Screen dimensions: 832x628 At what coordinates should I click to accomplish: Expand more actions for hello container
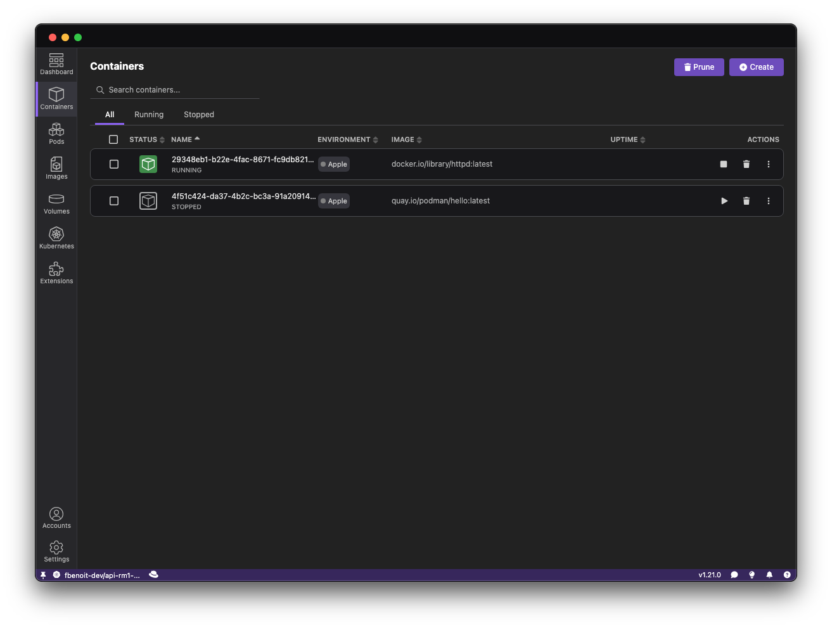769,201
